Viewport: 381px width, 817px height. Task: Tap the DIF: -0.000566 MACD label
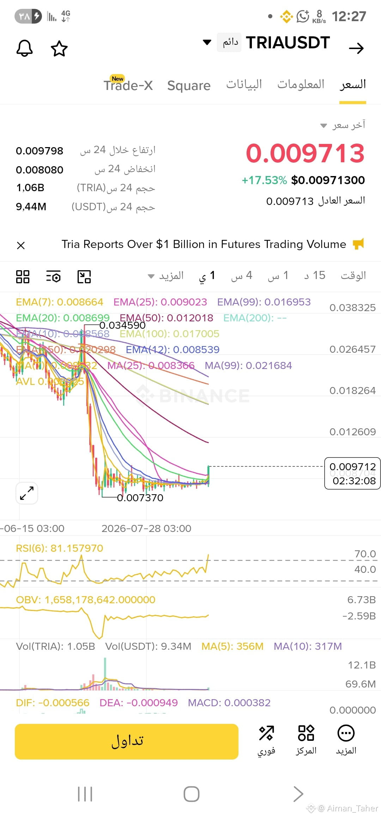pyautogui.click(x=53, y=703)
